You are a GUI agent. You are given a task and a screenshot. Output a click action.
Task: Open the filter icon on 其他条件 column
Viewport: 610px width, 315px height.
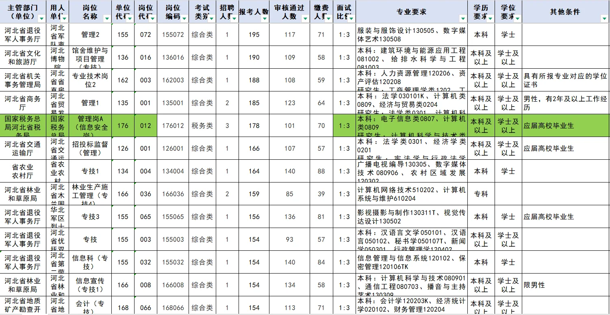point(603,18)
